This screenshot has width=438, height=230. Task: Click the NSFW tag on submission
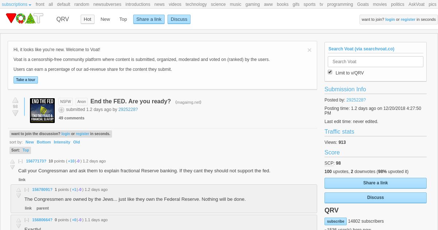point(66,102)
